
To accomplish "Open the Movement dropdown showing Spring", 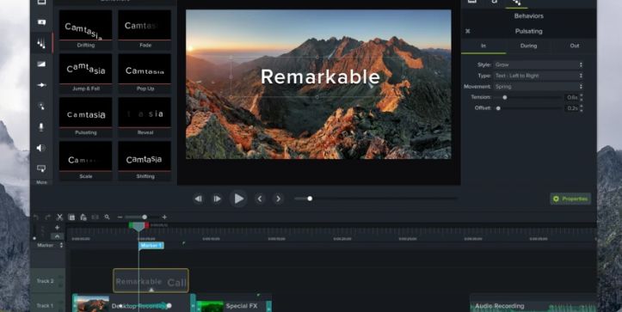I will click(x=539, y=87).
